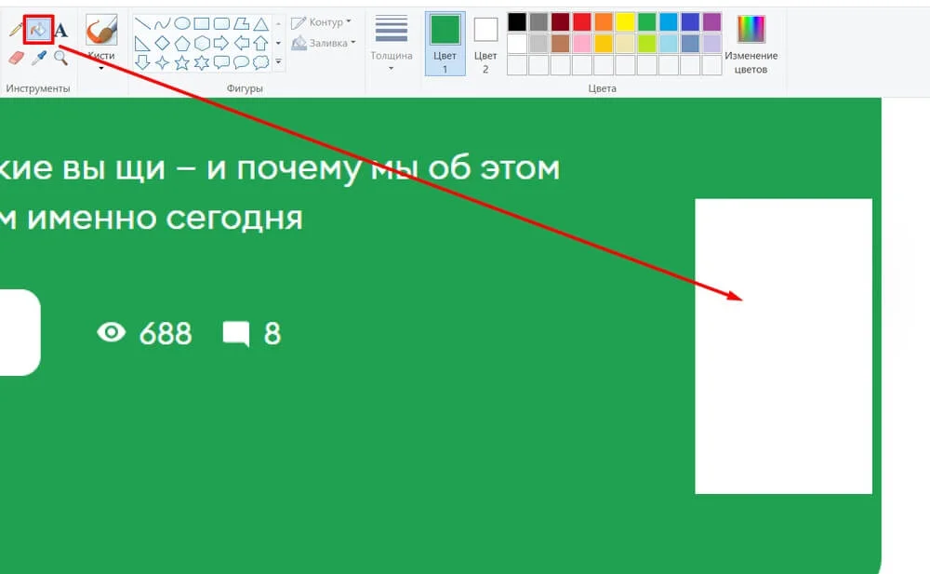Screen dimensions: 930x574
Task: Pick the blue-gray palette color
Action: pos(690,44)
